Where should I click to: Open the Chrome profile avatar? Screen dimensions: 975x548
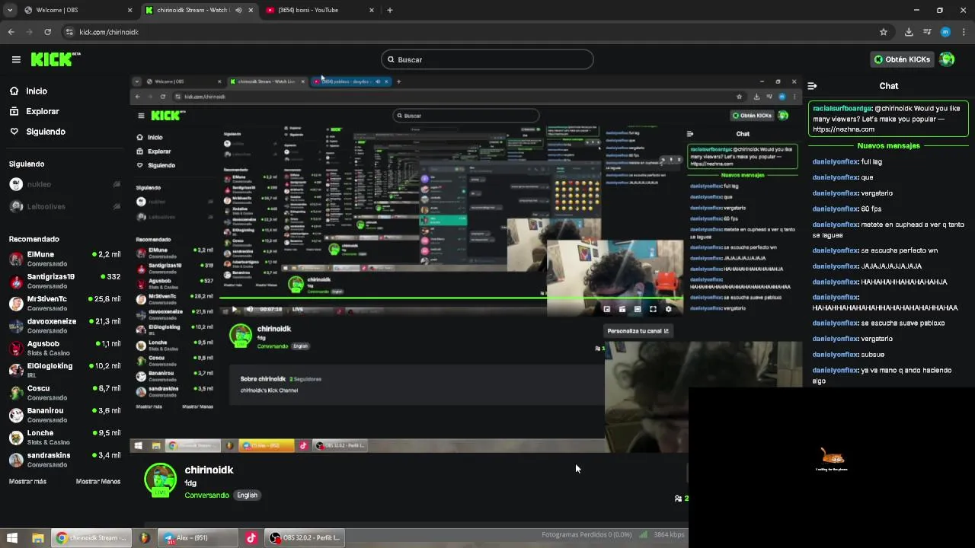[945, 32]
